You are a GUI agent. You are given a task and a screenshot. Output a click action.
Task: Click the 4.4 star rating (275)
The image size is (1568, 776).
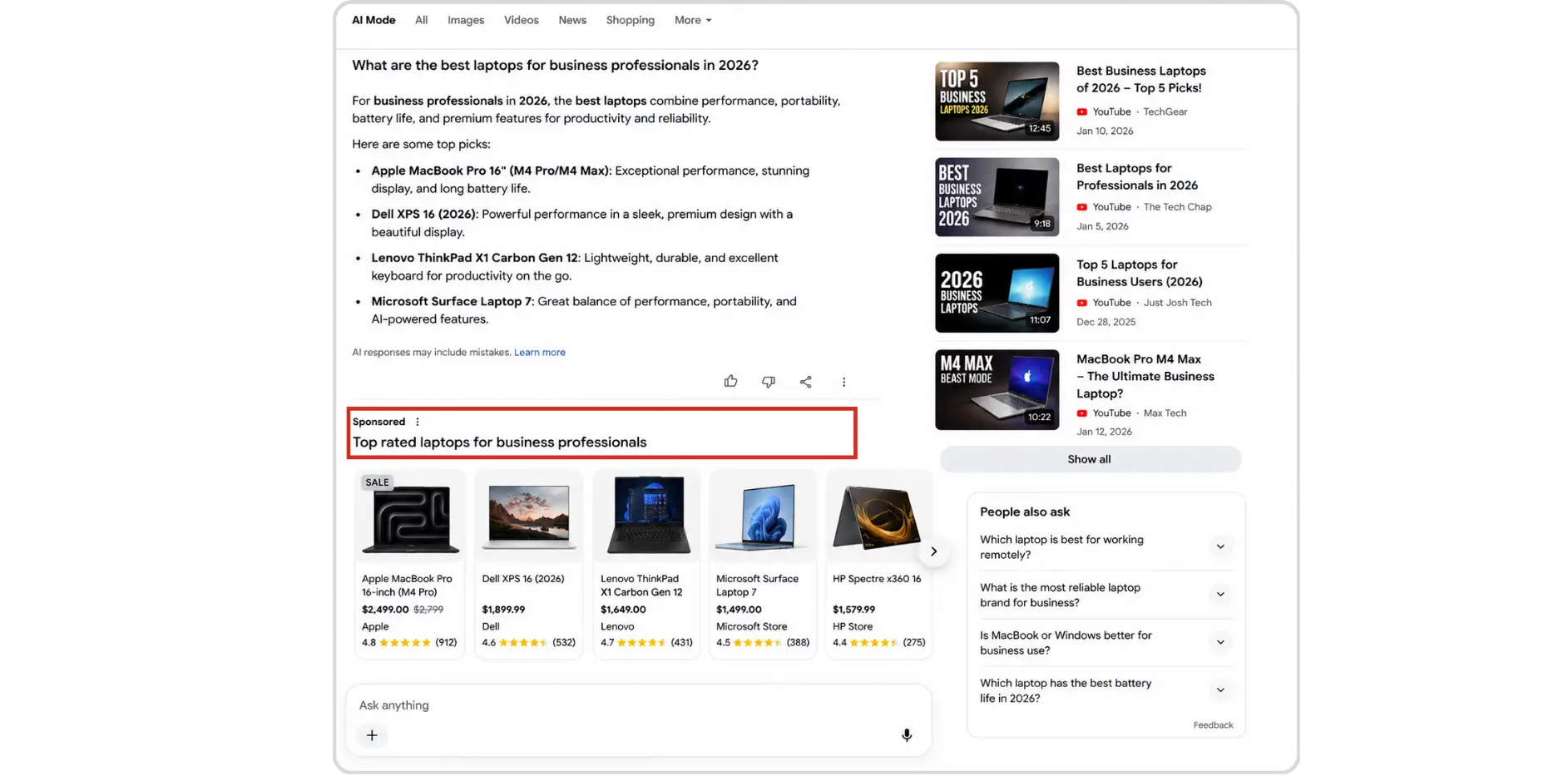pyautogui.click(x=878, y=643)
